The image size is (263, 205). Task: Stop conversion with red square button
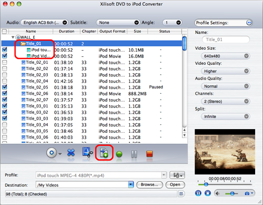[149, 154]
